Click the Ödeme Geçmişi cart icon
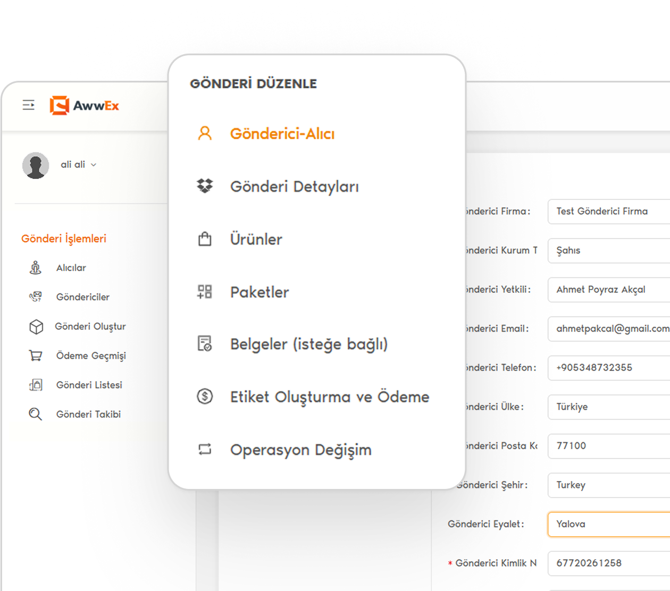Viewport: 670px width, 591px height. 36,356
